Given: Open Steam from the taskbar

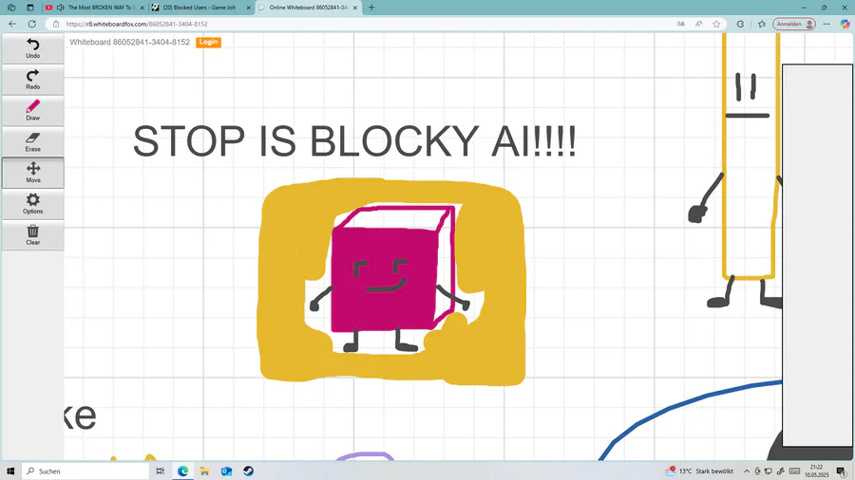Looking at the screenshot, I should 248,471.
